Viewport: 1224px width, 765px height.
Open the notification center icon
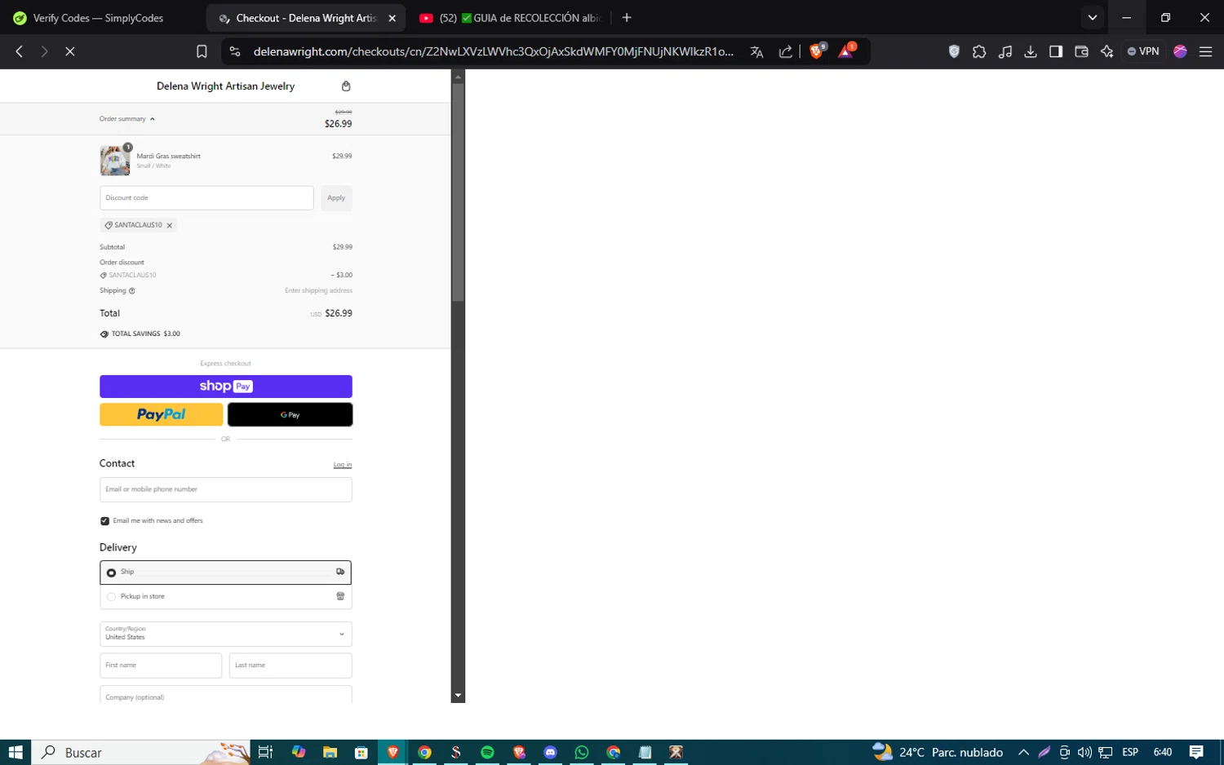click(1196, 752)
